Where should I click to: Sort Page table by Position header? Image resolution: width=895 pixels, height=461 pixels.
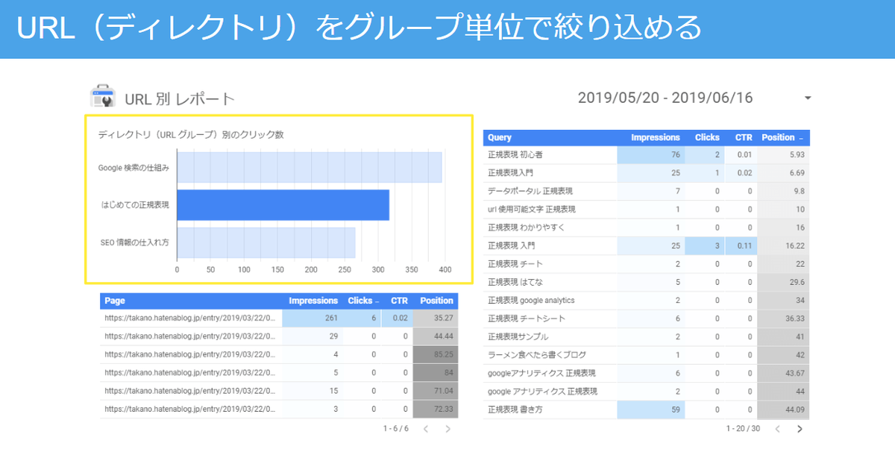436,301
